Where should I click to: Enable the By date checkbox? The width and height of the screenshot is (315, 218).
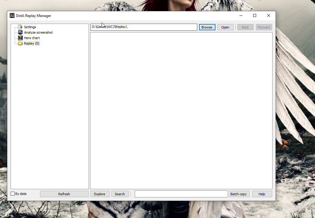click(x=13, y=194)
